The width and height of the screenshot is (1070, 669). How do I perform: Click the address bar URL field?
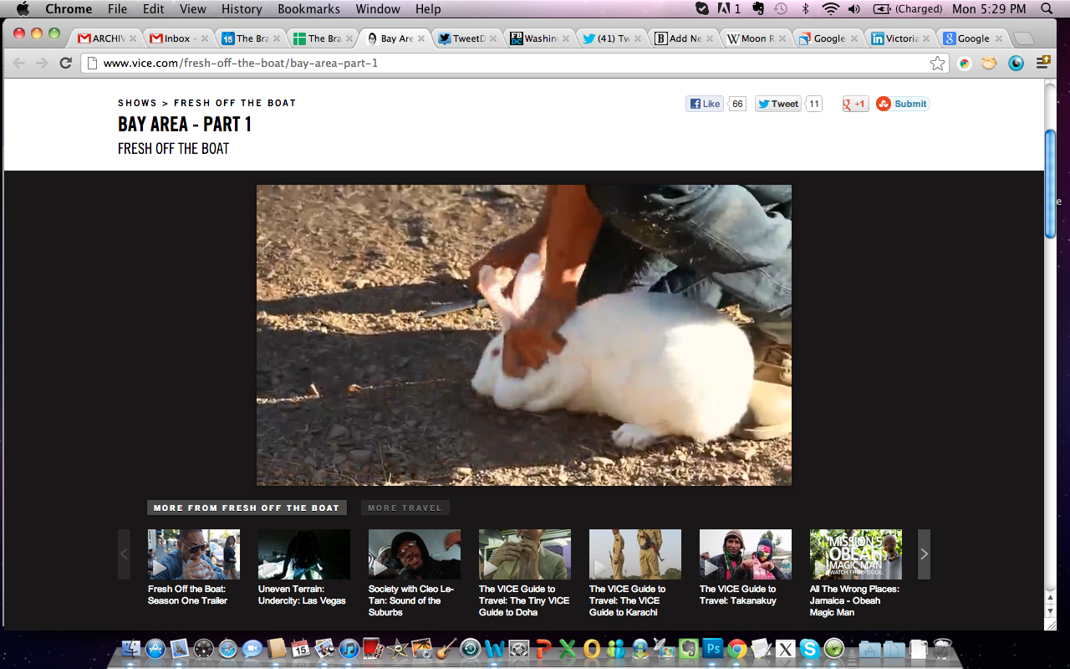(502, 64)
